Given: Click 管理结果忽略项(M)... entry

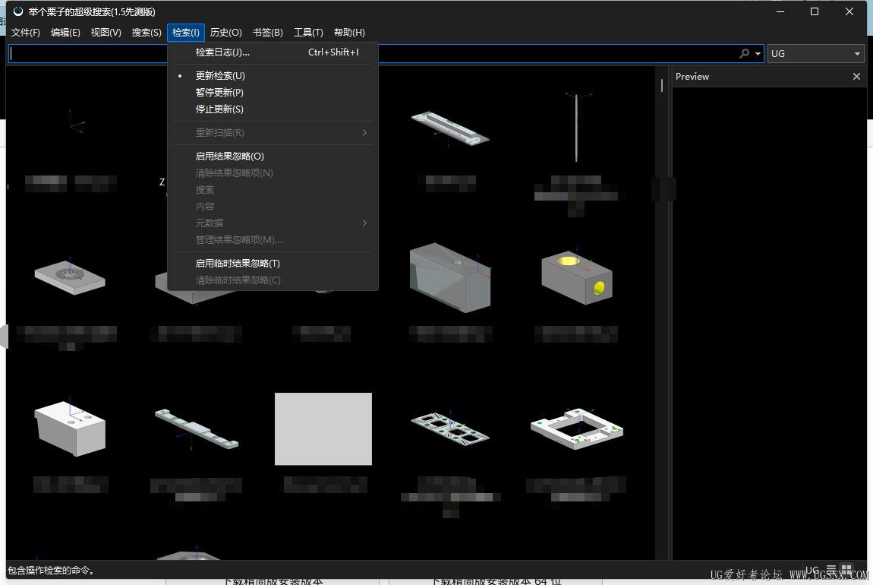Looking at the screenshot, I should coord(273,239).
